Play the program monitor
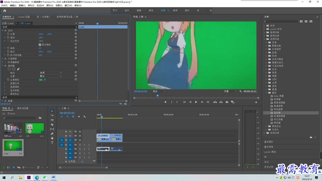 [x=196, y=102]
